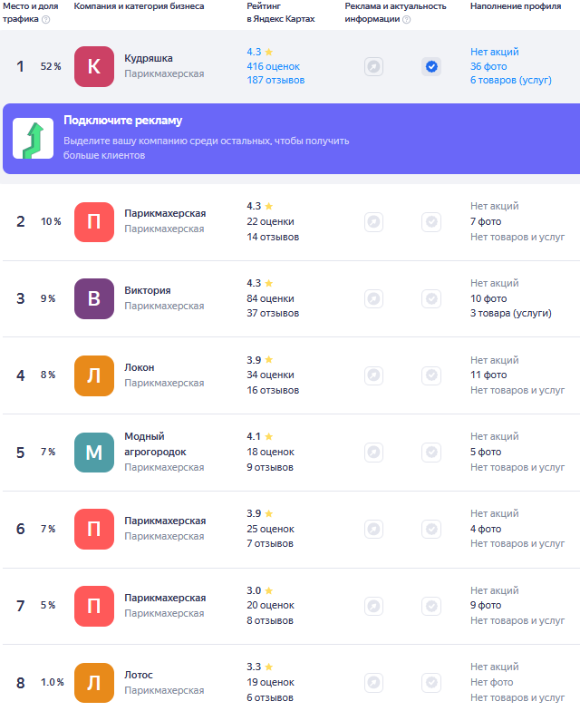
Task: Click the '84 оценки' text
Action: point(270,298)
